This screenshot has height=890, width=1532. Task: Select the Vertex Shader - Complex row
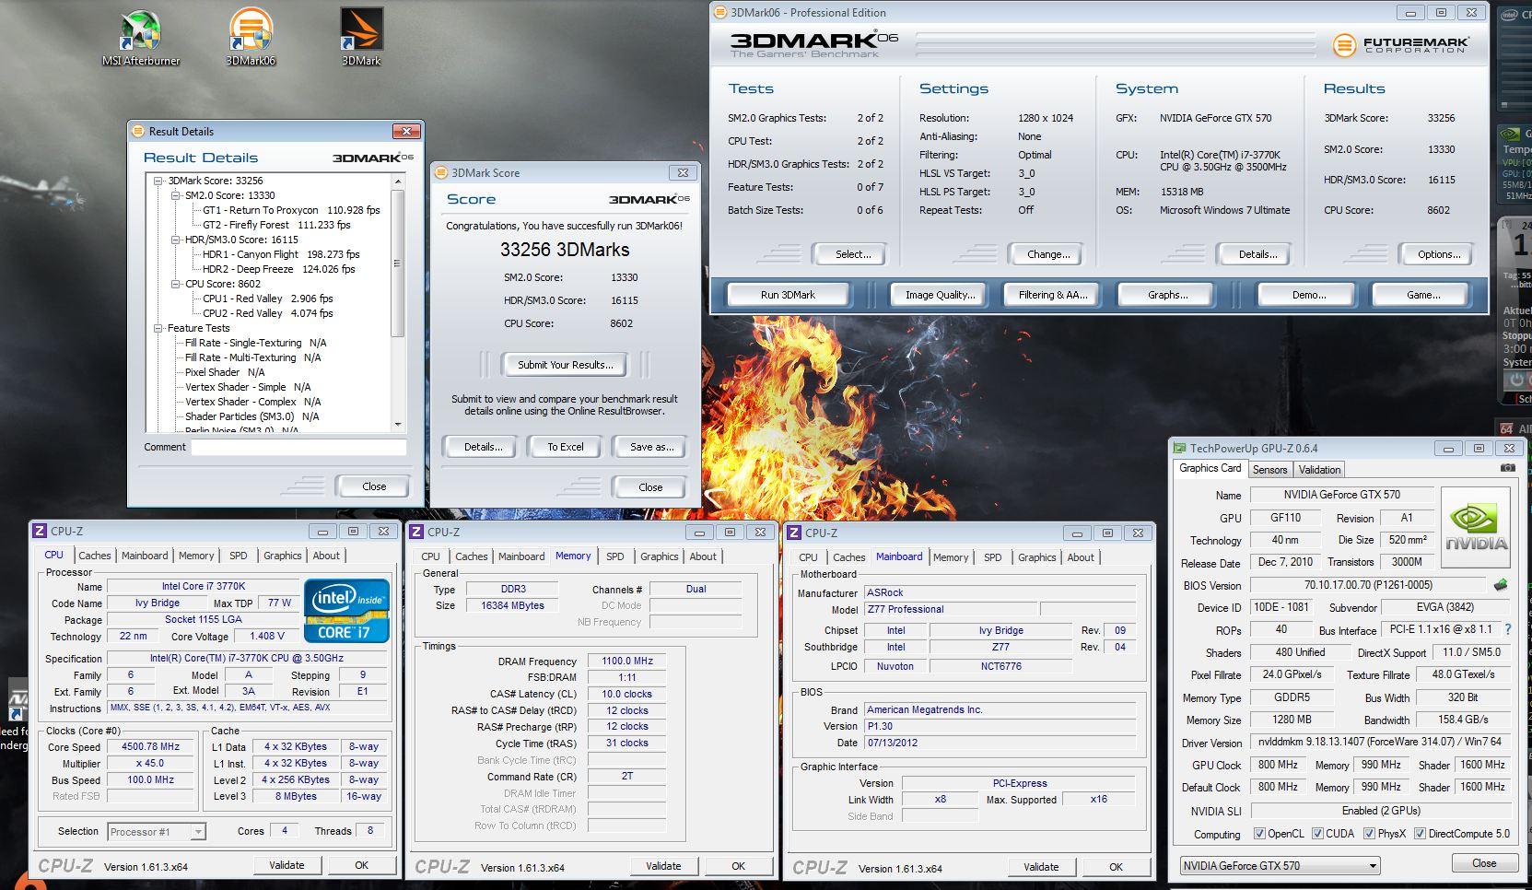[x=252, y=402]
